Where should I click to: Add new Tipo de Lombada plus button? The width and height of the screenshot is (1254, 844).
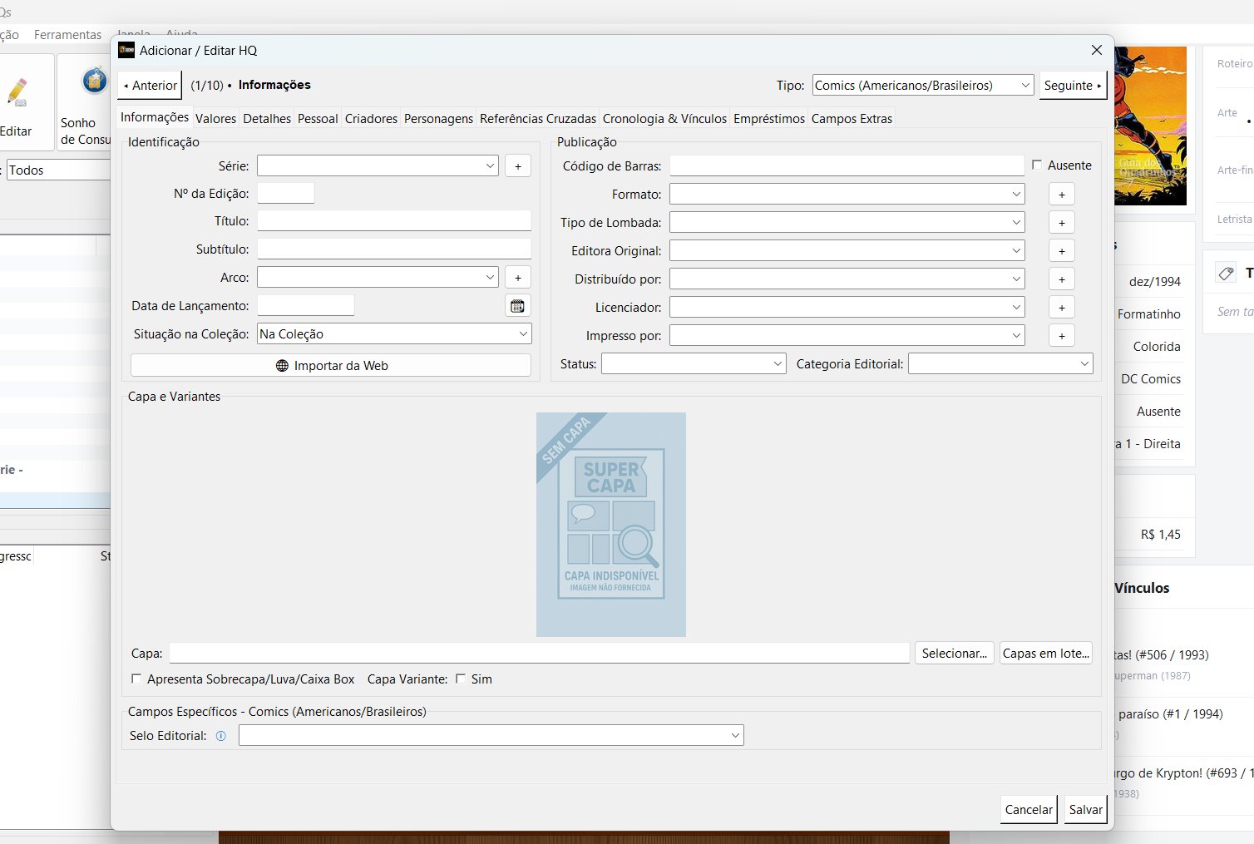point(1061,223)
